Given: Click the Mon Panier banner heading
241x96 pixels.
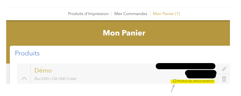Looking at the screenshot, I should pos(124,33).
